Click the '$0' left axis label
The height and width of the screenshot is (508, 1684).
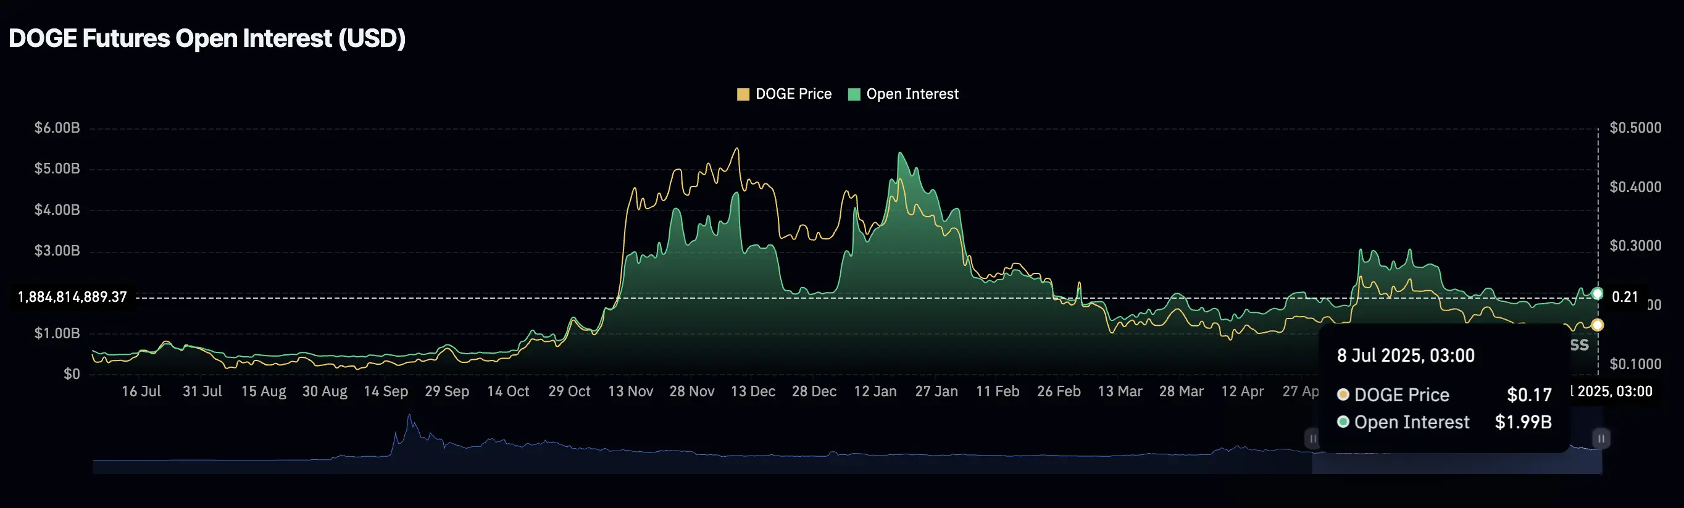click(72, 375)
